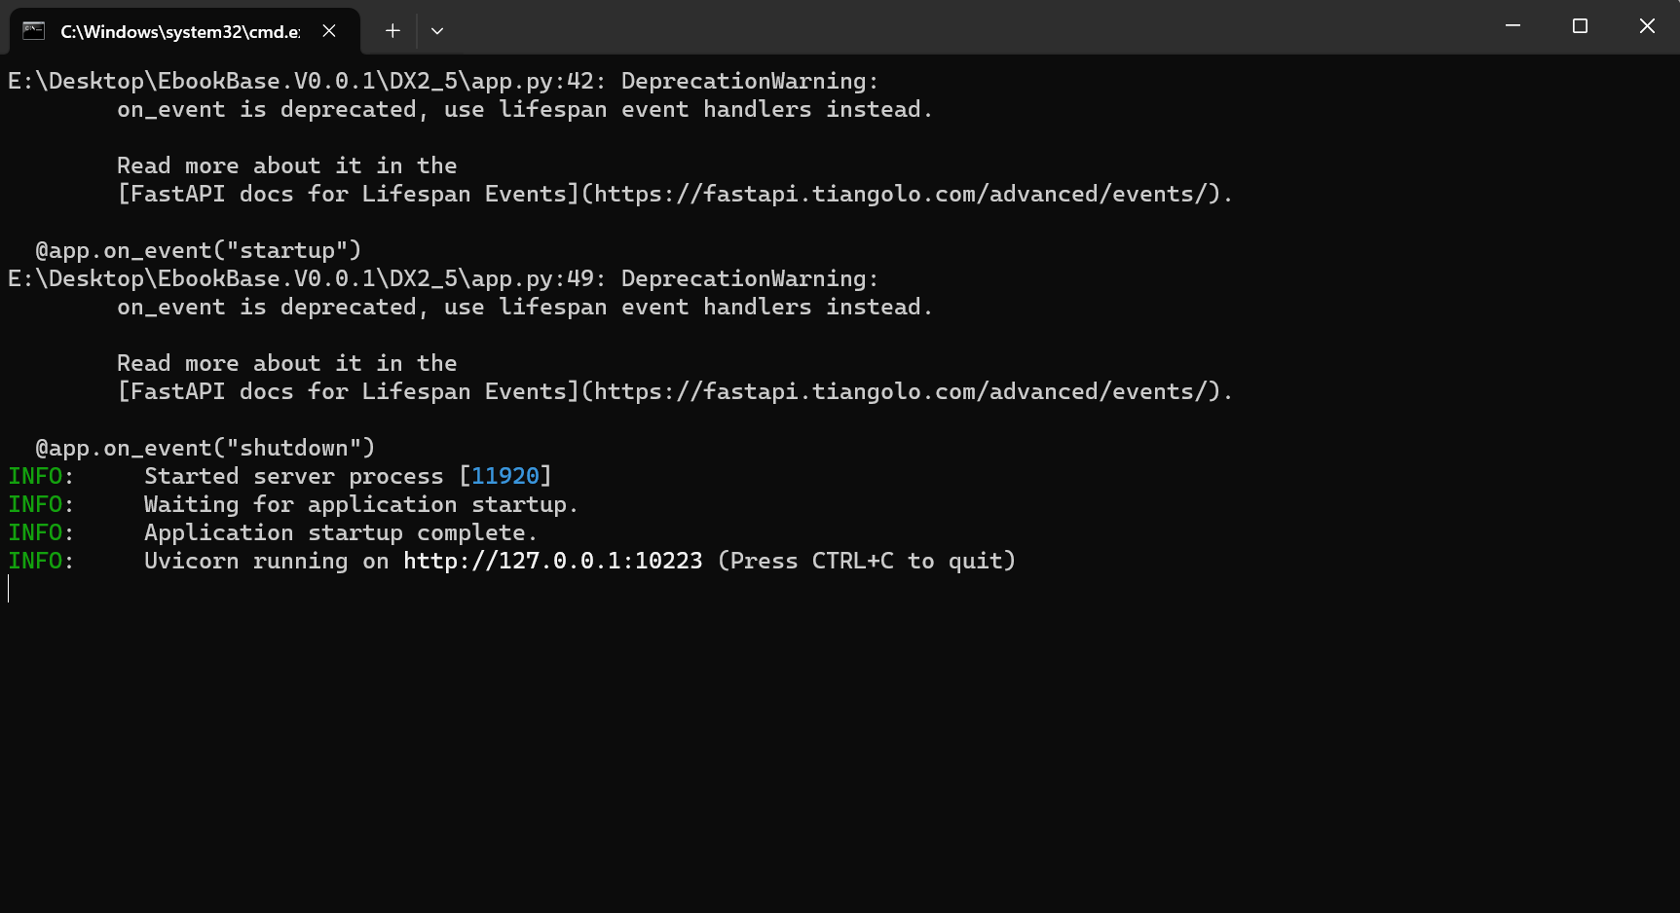
Task: Close the cmd.exe terminal tab
Action: [x=329, y=30]
